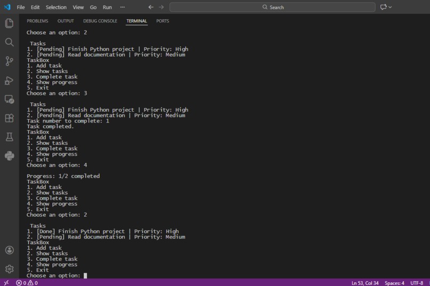This screenshot has height=286, width=430.
Task: Open Extensions view
Action: pyautogui.click(x=9, y=118)
